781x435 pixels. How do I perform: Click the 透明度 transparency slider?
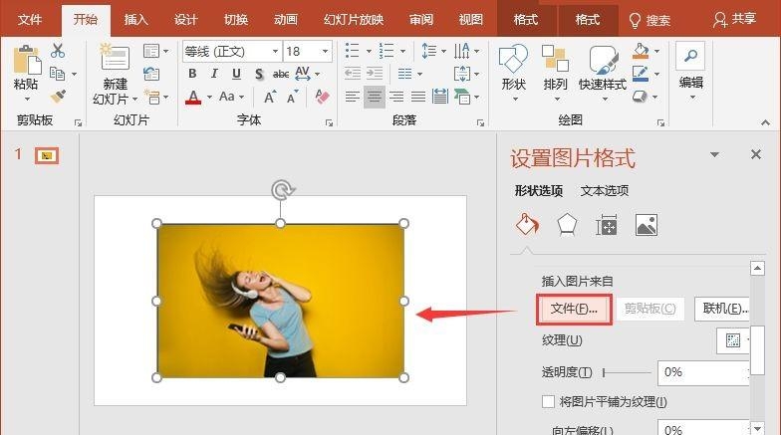628,372
